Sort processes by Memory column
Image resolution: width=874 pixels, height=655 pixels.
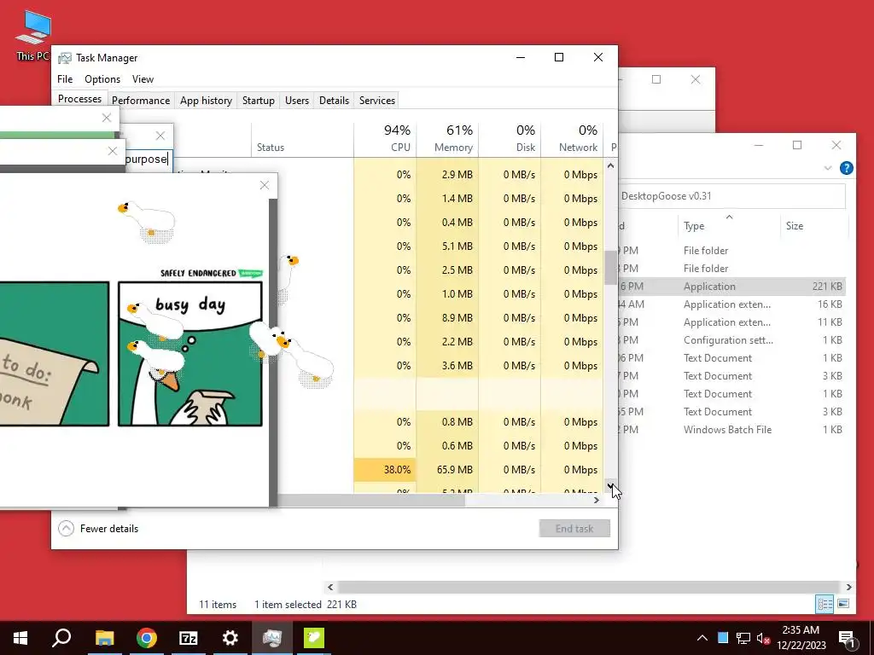447,138
